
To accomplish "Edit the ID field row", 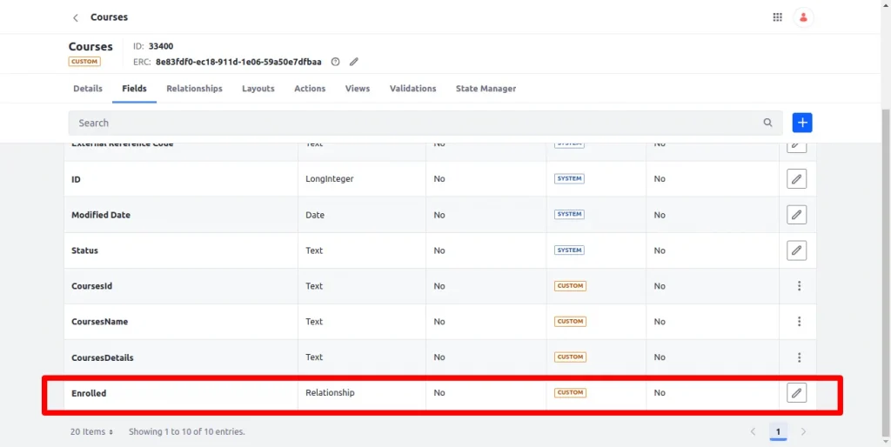I will point(796,179).
